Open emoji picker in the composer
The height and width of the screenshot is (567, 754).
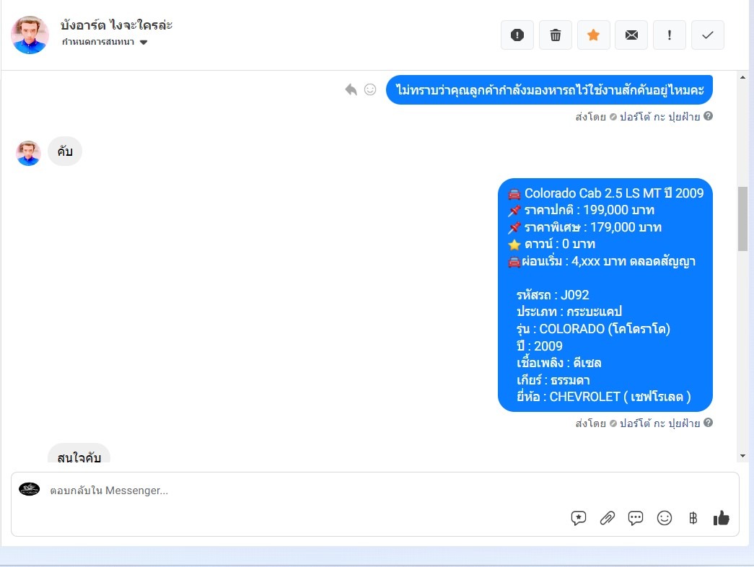(665, 518)
